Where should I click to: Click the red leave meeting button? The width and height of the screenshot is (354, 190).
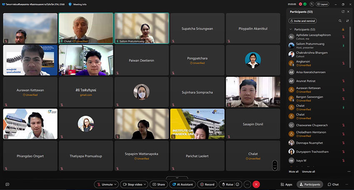256,184
